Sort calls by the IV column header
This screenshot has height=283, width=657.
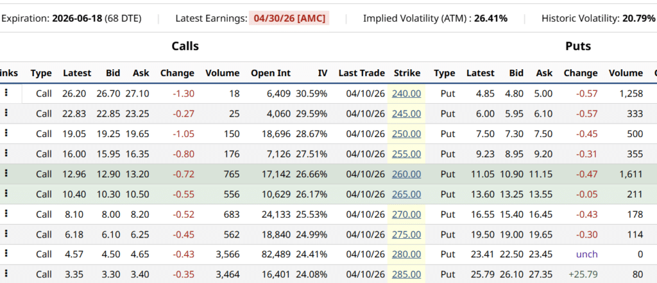click(322, 73)
